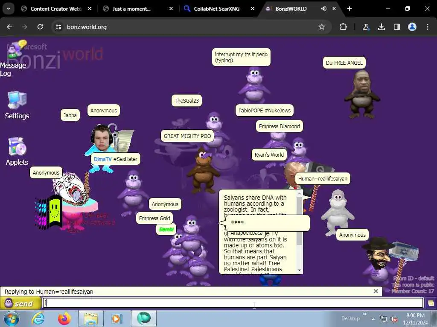Launch Firefox from taskbar

point(64,318)
